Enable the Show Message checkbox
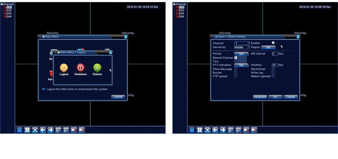The image size is (338, 159). pyautogui.click(x=236, y=69)
